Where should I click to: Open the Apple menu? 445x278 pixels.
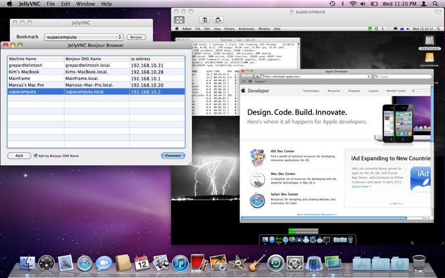coord(9,4)
